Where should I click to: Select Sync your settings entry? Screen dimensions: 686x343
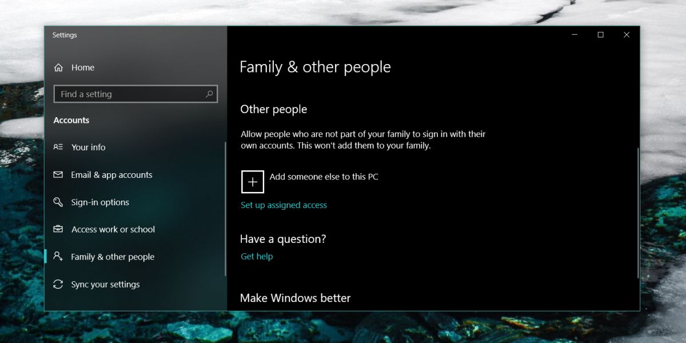105,284
